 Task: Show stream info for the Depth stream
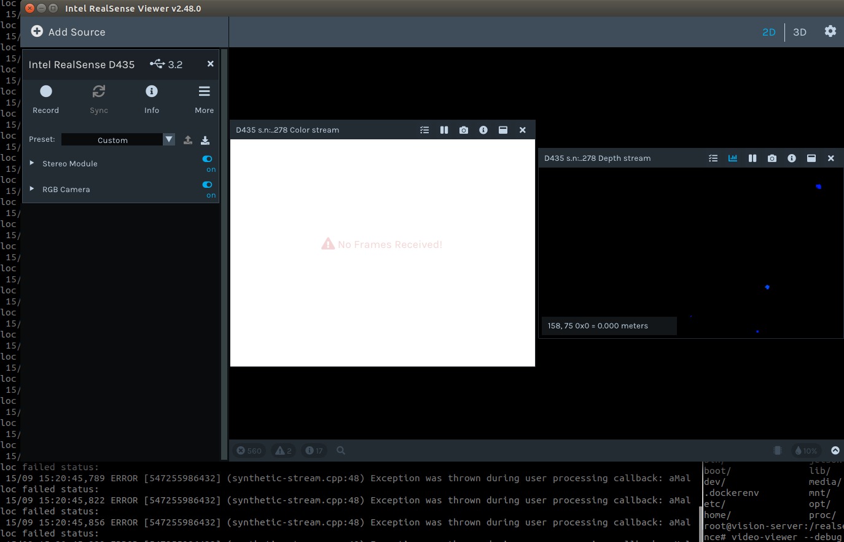pos(792,158)
